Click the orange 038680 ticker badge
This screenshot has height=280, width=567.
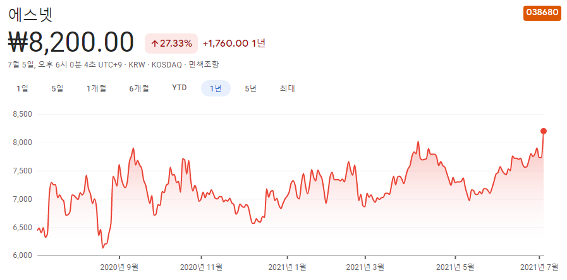tap(542, 12)
